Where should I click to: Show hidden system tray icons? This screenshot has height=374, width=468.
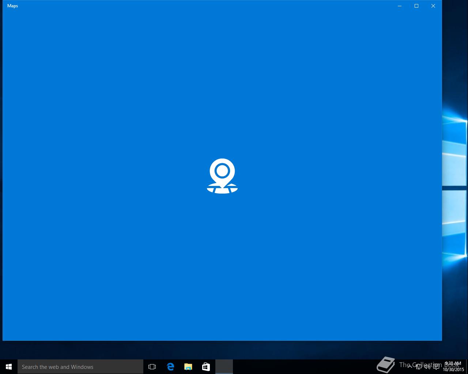point(409,367)
